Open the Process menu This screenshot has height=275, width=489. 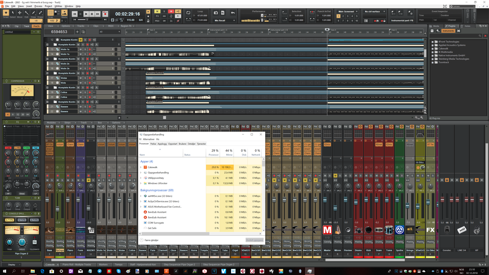pos(38,6)
